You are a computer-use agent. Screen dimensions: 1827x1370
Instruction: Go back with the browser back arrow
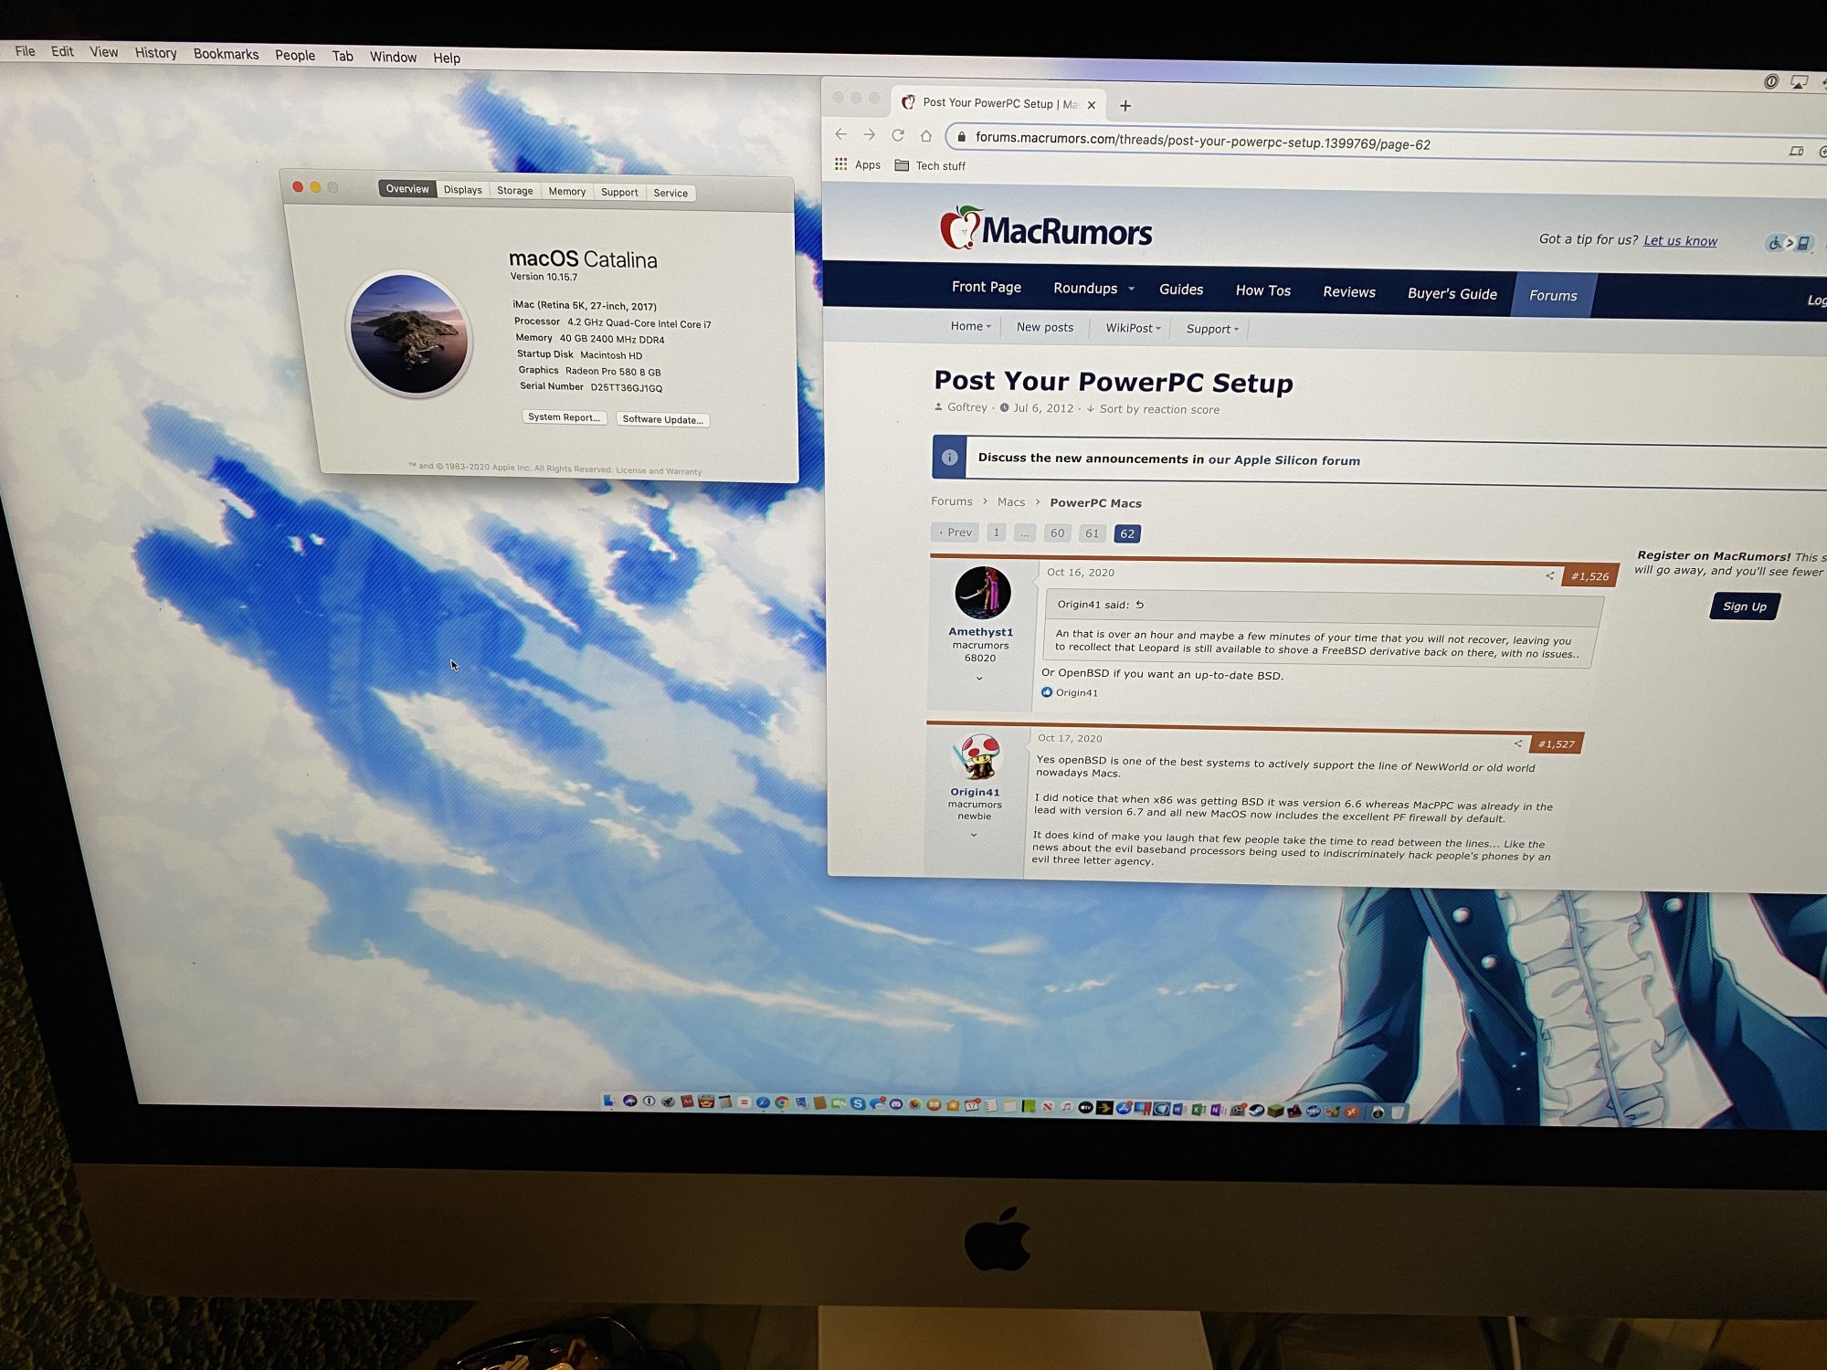tap(841, 134)
